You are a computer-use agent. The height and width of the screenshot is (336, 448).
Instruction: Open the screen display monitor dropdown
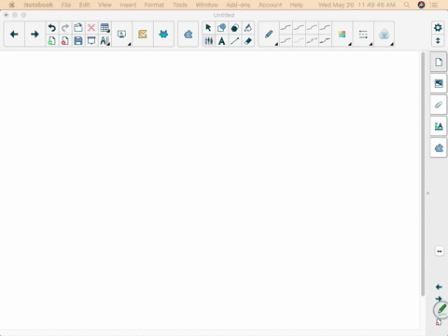[122, 35]
